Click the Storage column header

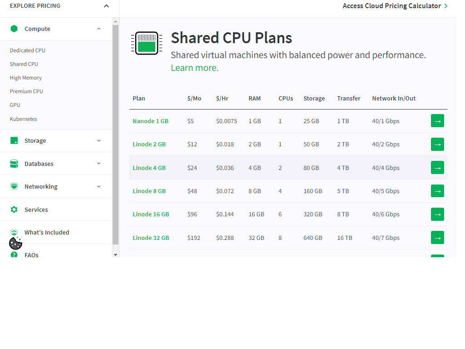point(314,99)
